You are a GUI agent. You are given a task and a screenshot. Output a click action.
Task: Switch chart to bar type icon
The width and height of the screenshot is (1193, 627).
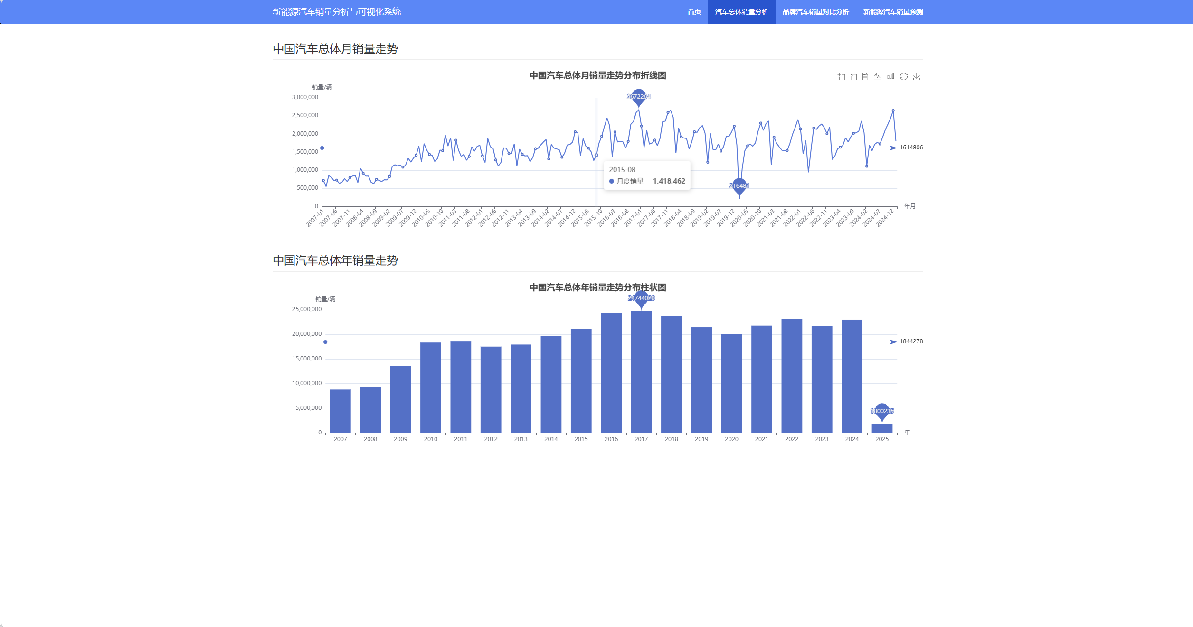[890, 76]
